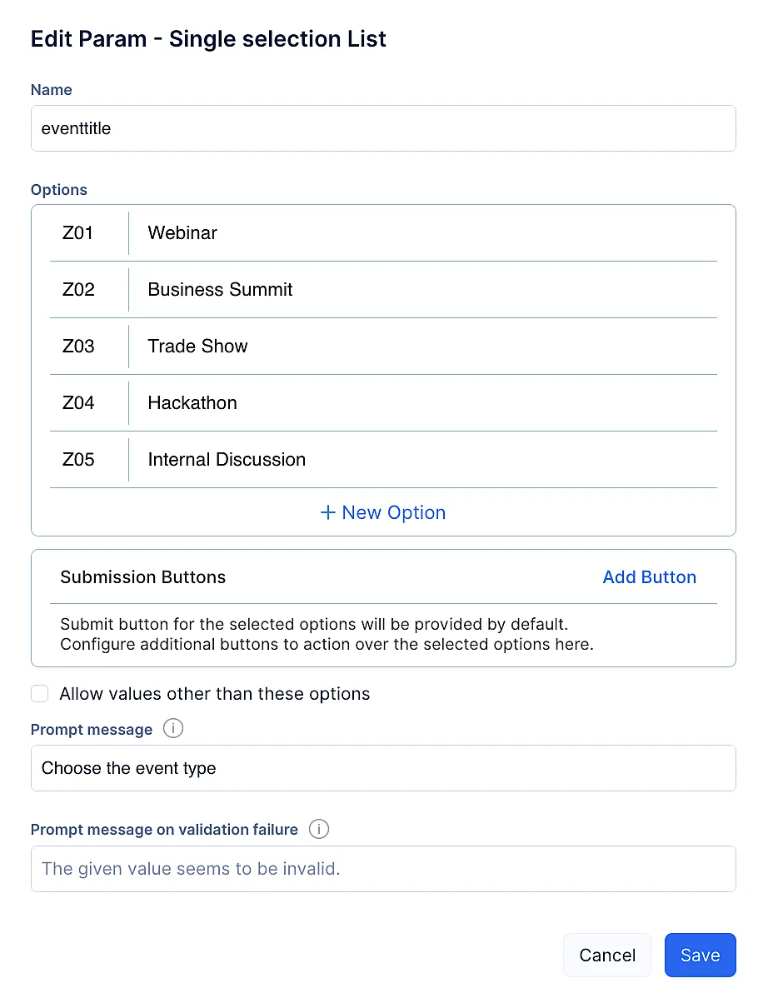This screenshot has width=773, height=1003.
Task: Click the Z04 option value
Action: (x=78, y=403)
